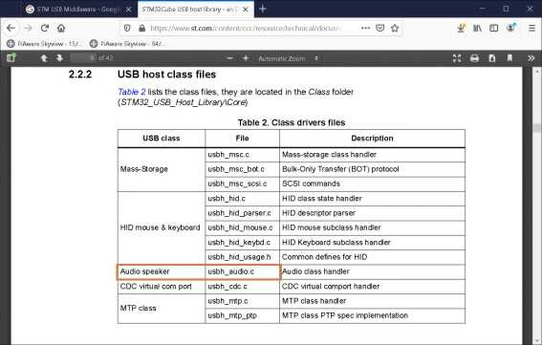Save page to Pocket
The image size is (542, 345).
click(x=379, y=28)
